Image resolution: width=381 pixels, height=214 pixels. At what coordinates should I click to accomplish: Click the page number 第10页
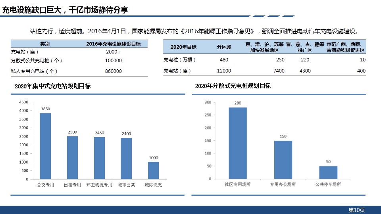357,210
